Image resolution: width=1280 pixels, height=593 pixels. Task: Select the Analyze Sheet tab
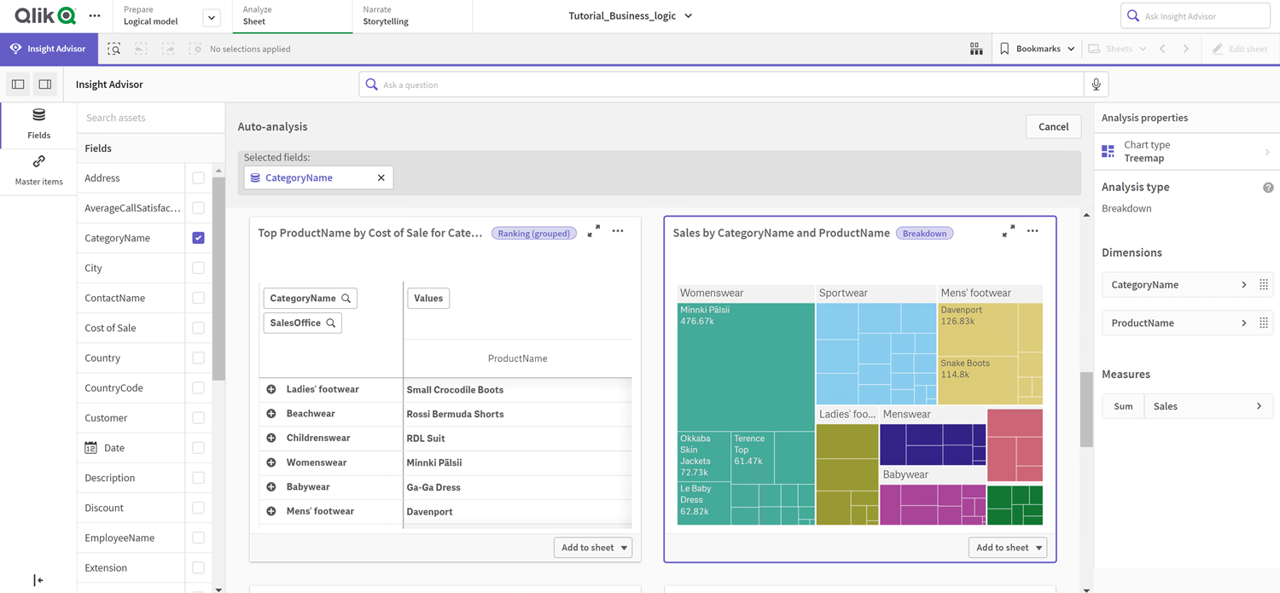(x=292, y=16)
